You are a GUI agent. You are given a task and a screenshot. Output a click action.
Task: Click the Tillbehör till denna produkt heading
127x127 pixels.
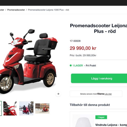click(x=90, y=105)
